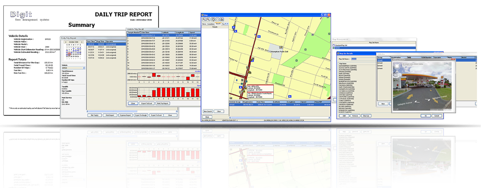
Task: Open the Vehicle dropdown in Daily Trip Report
Action: tap(74, 68)
